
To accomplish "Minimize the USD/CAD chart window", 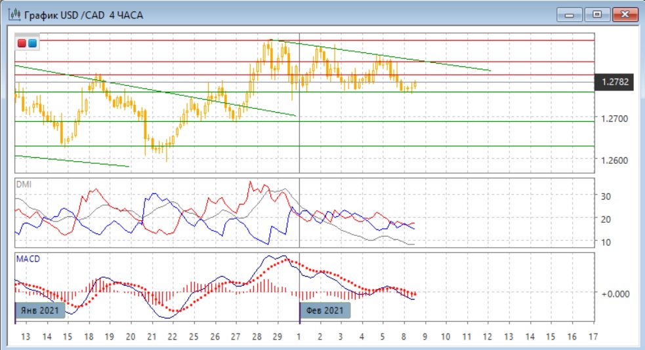I will 570,14.
